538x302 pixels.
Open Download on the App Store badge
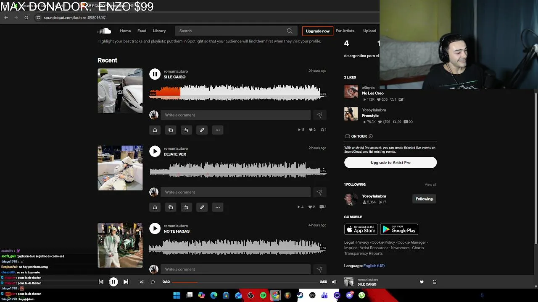tap(361, 229)
